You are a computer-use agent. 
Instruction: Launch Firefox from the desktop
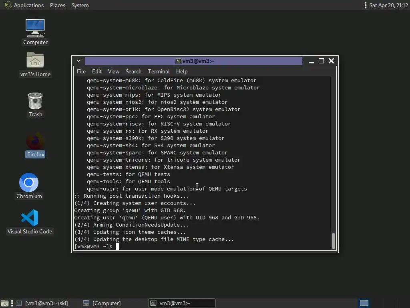pos(35,145)
